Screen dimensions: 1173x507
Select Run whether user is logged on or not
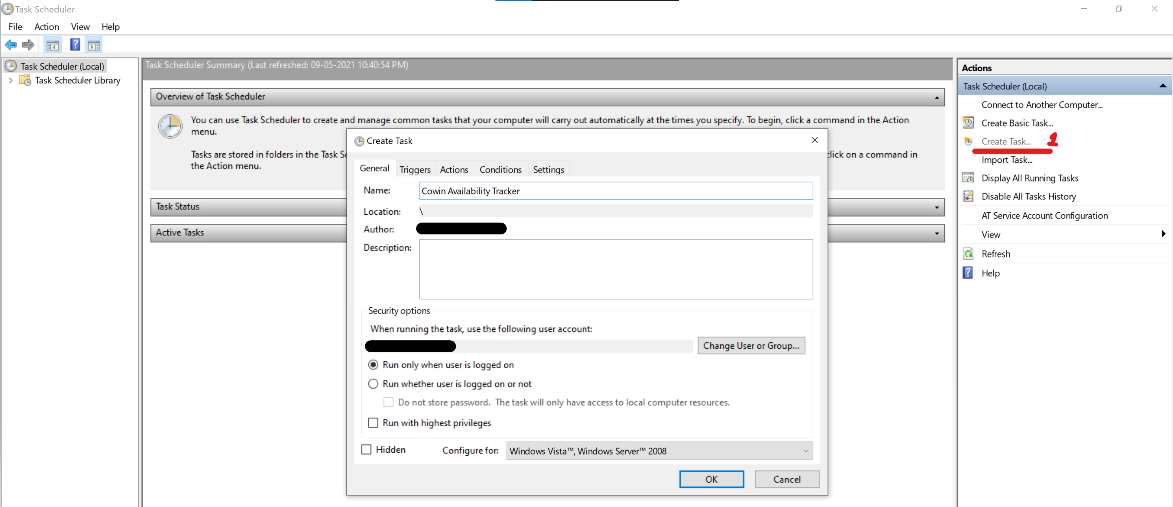tap(373, 384)
